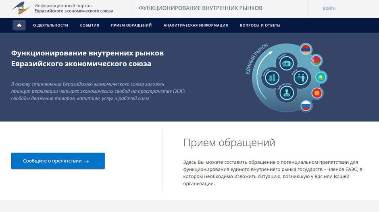This screenshot has width=379, height=212.
Task: Open the СОБЫТИЯ menu item
Action: click(x=90, y=25)
